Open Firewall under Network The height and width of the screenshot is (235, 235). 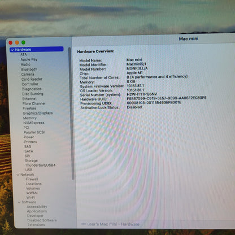point(32,179)
